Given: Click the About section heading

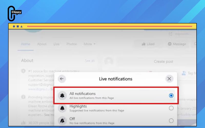Looking at the screenshot, I should [27, 60].
